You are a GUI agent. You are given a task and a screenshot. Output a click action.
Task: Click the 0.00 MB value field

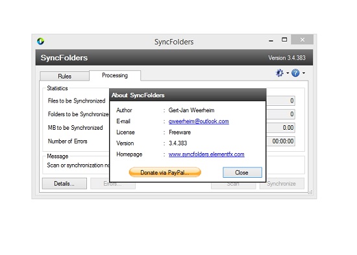tap(280, 127)
